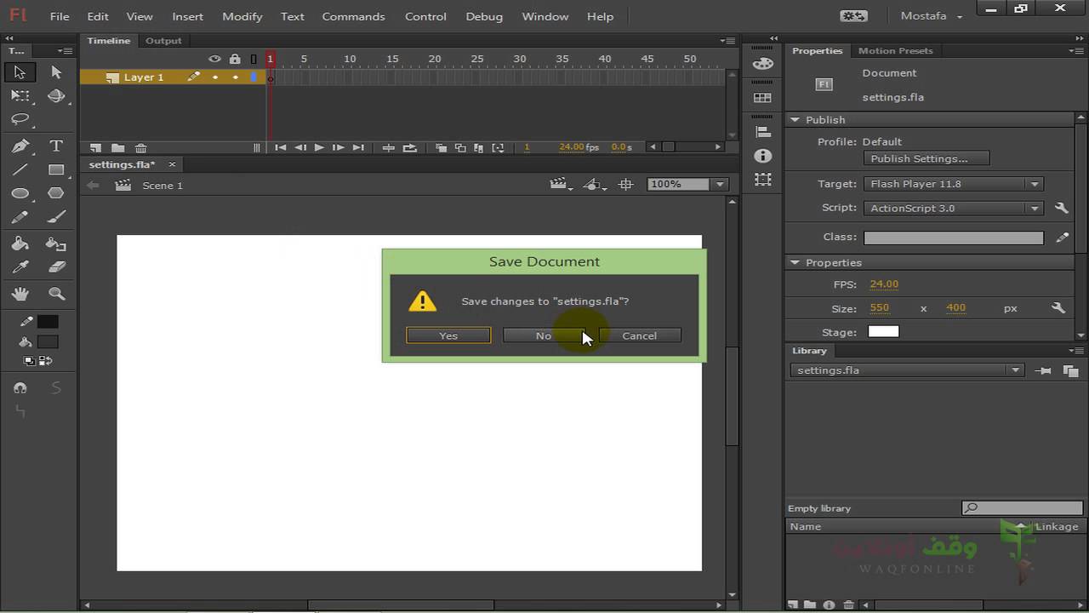Open the Commands menu
The width and height of the screenshot is (1089, 613).
point(353,16)
